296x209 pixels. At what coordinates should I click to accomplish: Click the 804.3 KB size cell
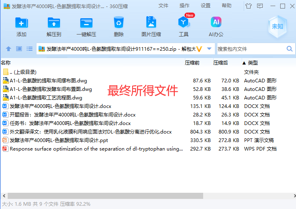point(200,132)
